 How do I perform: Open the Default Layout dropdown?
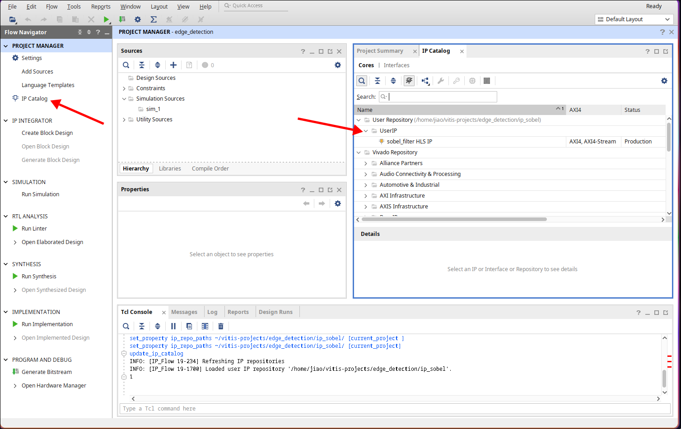[x=667, y=19]
